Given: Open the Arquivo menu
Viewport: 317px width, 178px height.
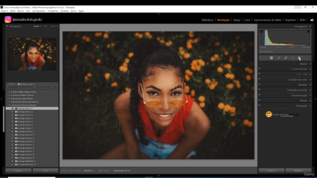Looking at the screenshot, I should tap(4, 11).
